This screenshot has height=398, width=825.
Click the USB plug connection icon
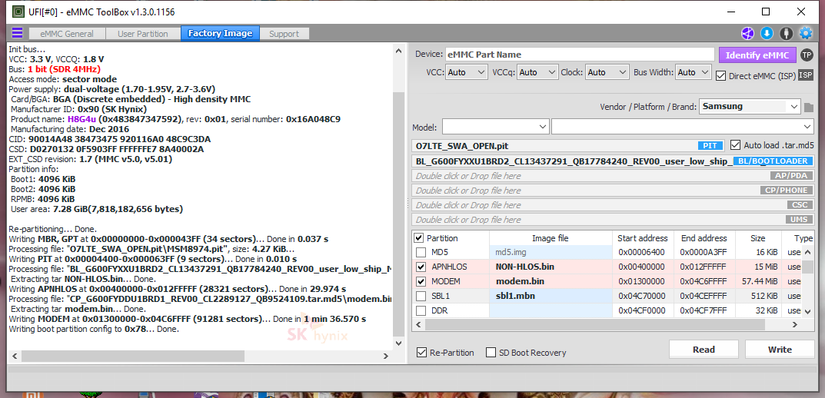click(x=786, y=33)
